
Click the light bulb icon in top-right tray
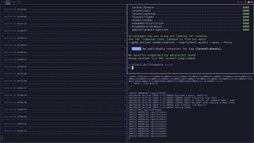(x=238, y=2)
